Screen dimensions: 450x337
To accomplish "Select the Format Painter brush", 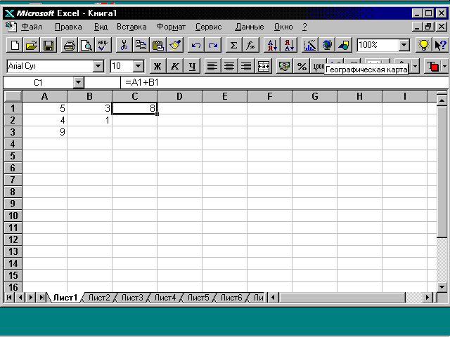I will point(175,45).
